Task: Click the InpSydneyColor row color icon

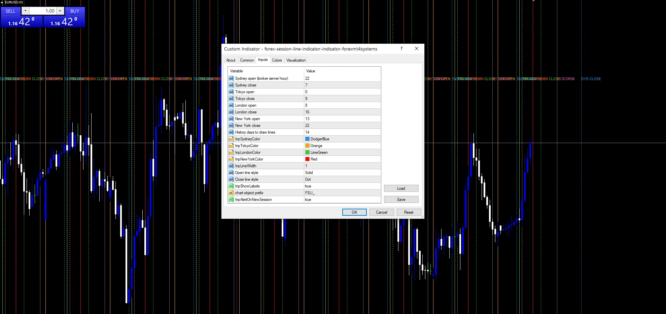Action: tap(231, 139)
